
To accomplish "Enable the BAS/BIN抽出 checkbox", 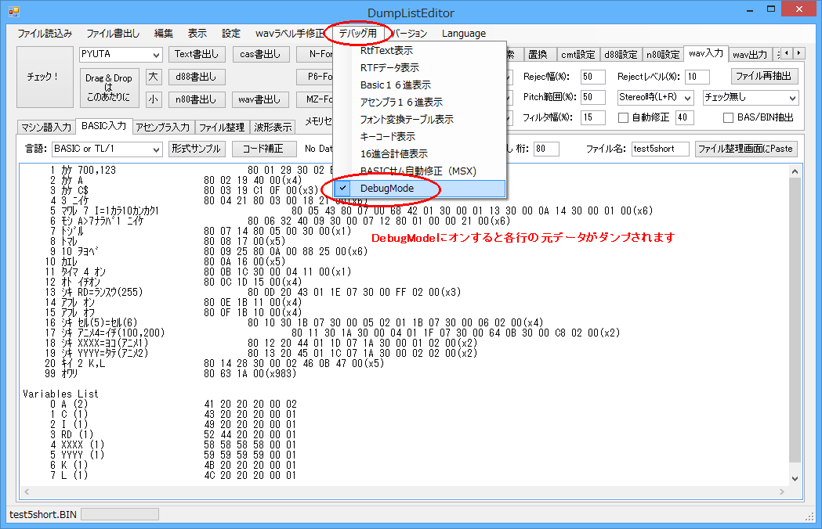I will click(728, 118).
